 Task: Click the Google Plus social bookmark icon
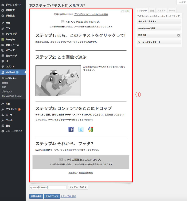click(x=91, y=129)
